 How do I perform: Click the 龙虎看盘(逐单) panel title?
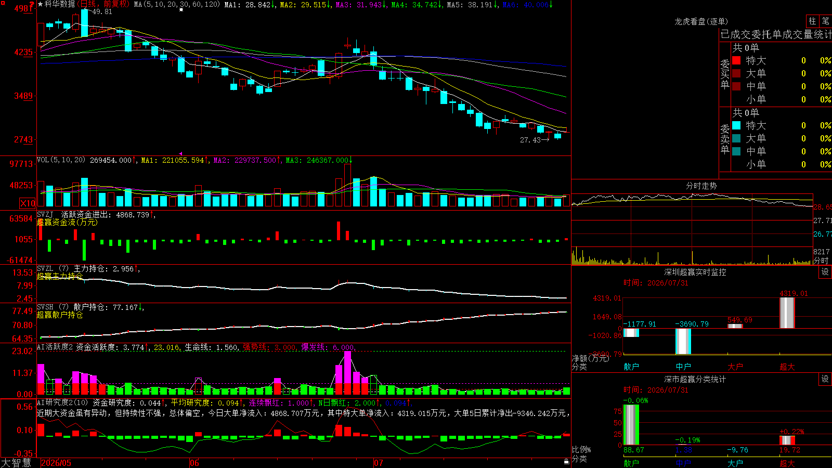(x=701, y=21)
